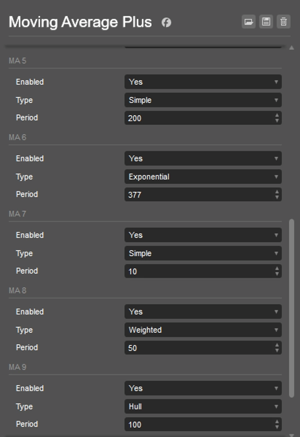Expand MA 9 Type Hull dropdown
300x437 pixels.
click(202, 406)
